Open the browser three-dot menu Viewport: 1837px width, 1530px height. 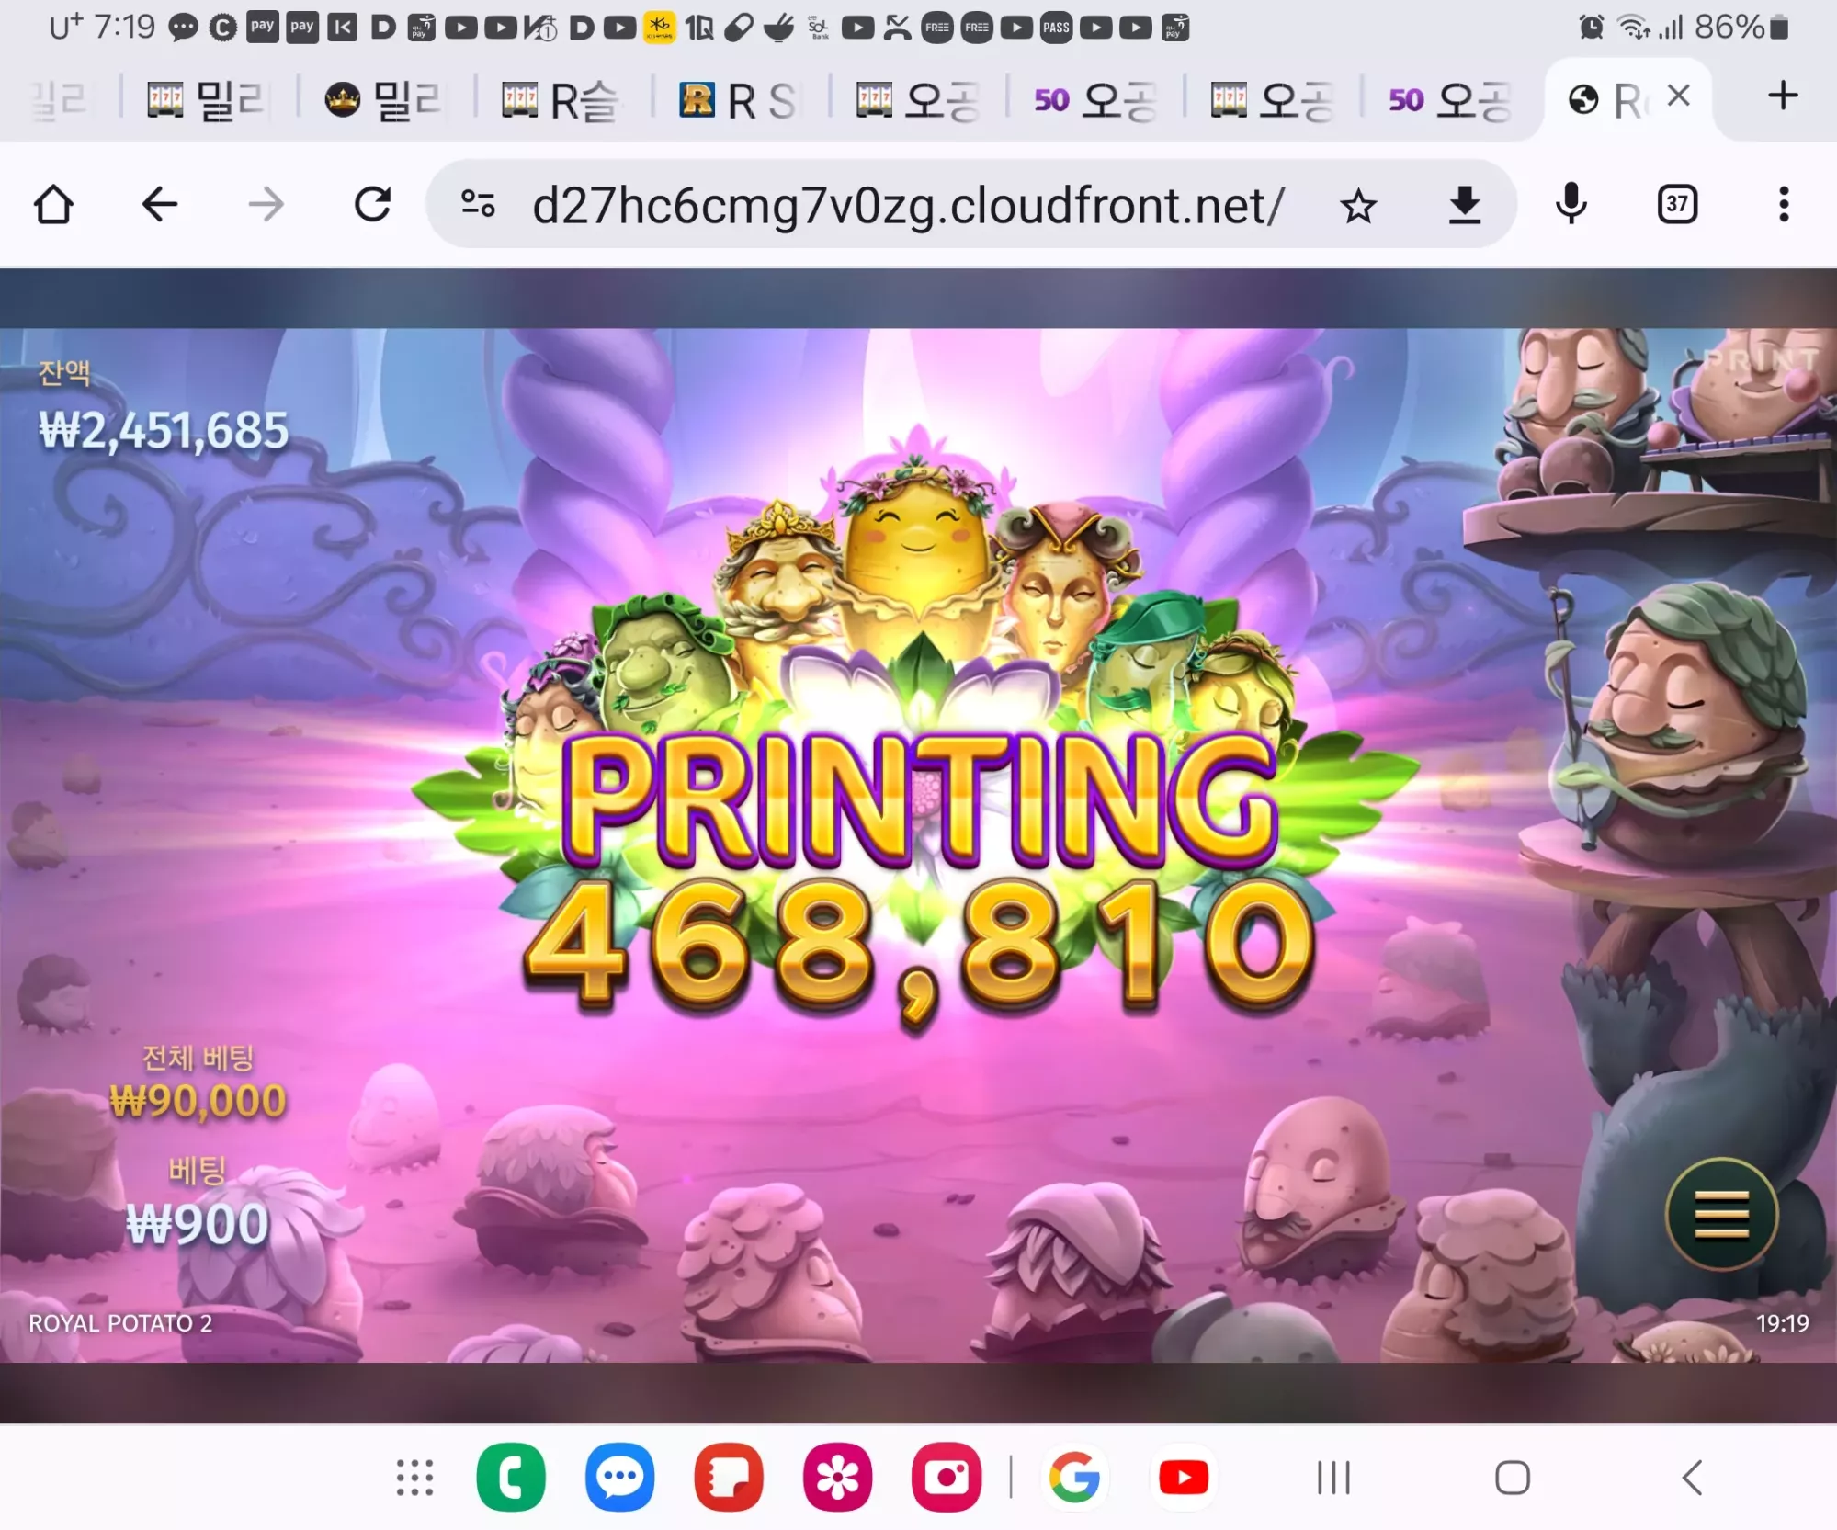tap(1784, 204)
